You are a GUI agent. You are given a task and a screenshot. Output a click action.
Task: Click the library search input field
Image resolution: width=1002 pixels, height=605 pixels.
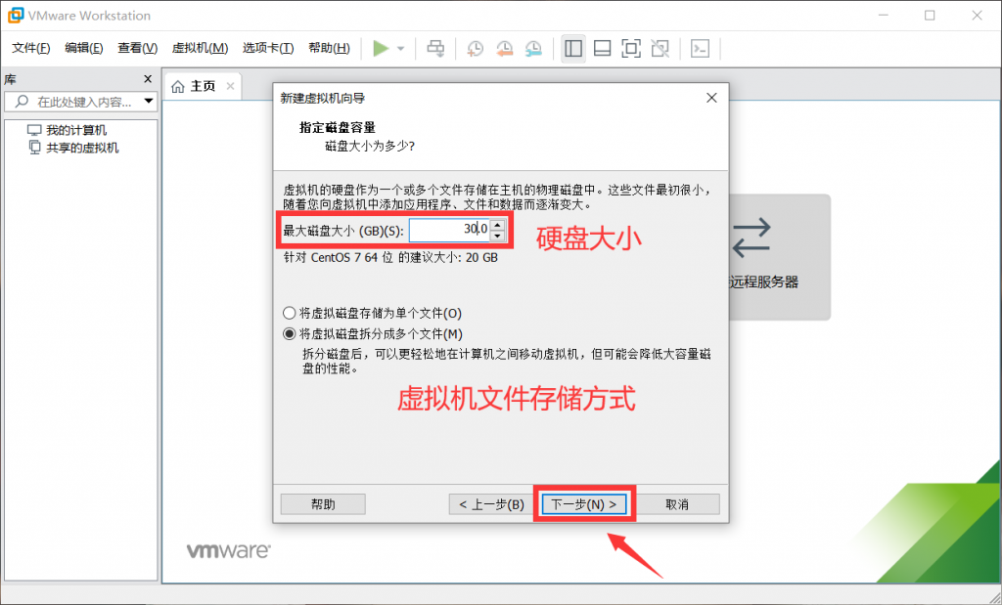pos(80,102)
